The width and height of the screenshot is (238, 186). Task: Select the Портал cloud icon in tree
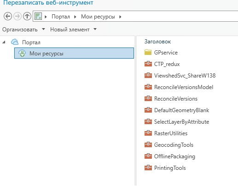15,42
